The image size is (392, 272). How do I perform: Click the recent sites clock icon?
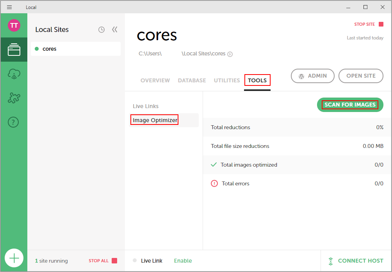tap(101, 30)
